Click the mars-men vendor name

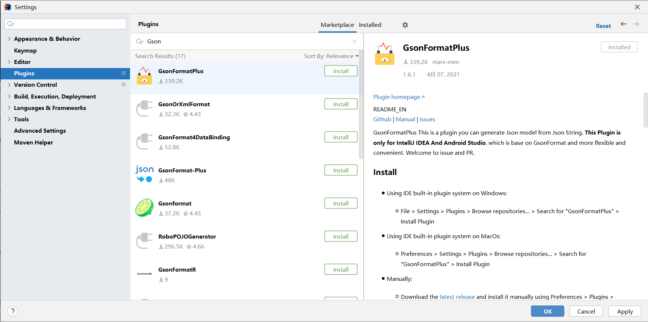[446, 62]
